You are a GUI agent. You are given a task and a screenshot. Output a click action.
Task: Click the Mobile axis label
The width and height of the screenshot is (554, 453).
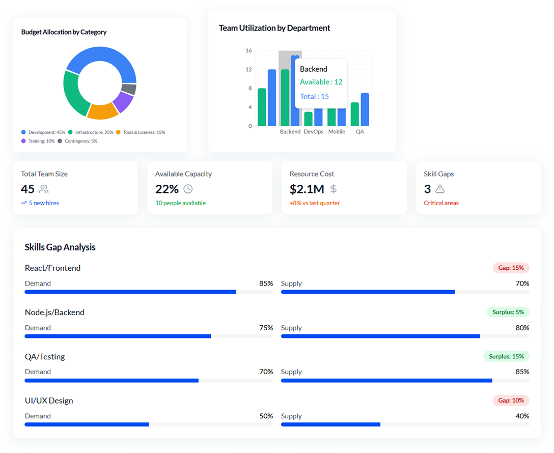(337, 132)
